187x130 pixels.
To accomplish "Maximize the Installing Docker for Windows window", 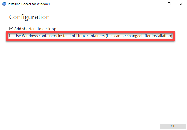I will coord(169,4).
